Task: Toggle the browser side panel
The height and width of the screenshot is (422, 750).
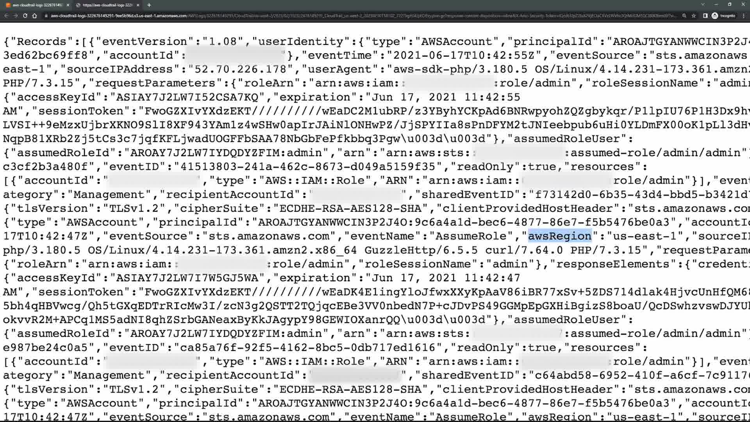Action: pos(705,16)
